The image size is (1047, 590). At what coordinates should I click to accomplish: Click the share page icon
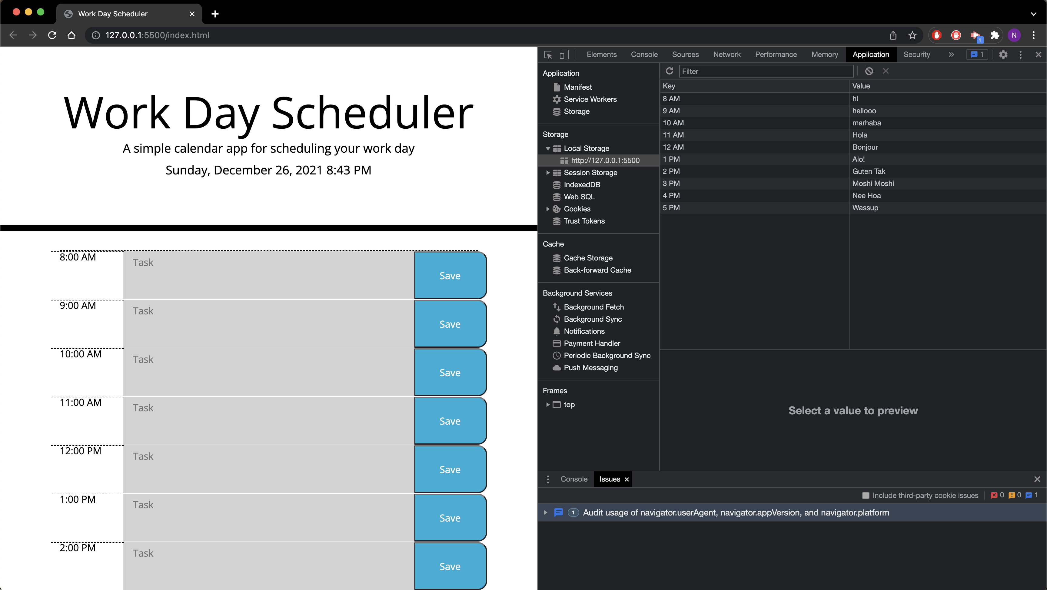click(x=893, y=35)
